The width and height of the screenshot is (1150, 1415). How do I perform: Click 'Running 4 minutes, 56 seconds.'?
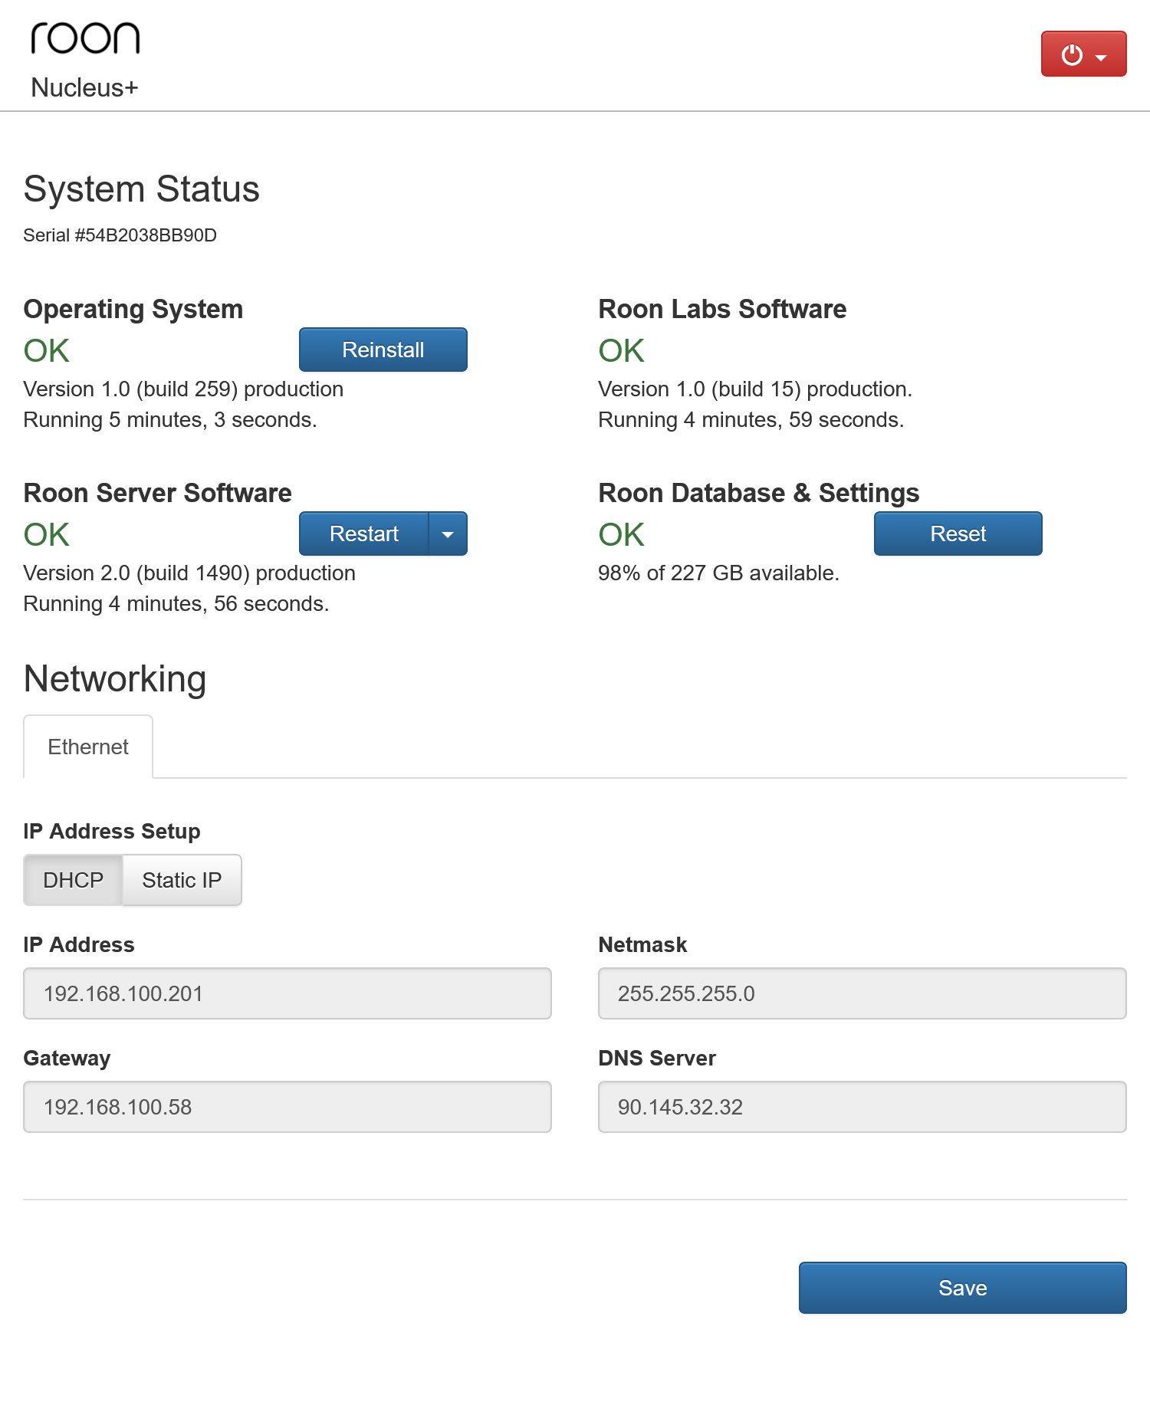(x=176, y=604)
